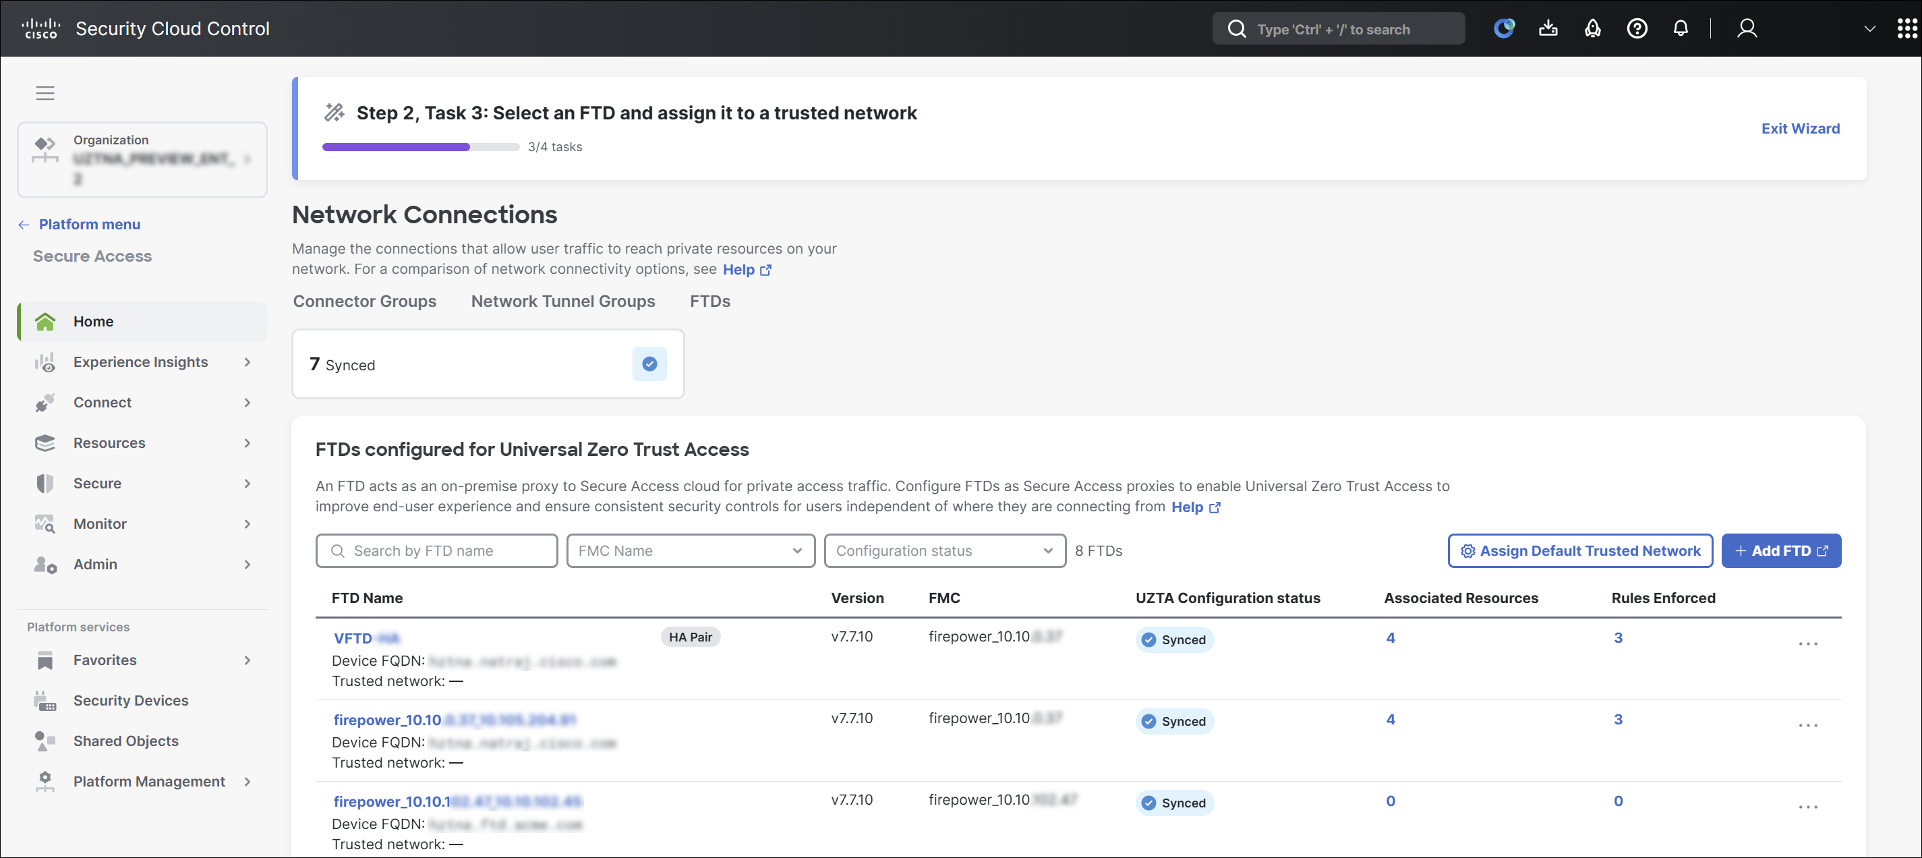
Task: Open Help link in FTDs description
Action: pos(1195,507)
